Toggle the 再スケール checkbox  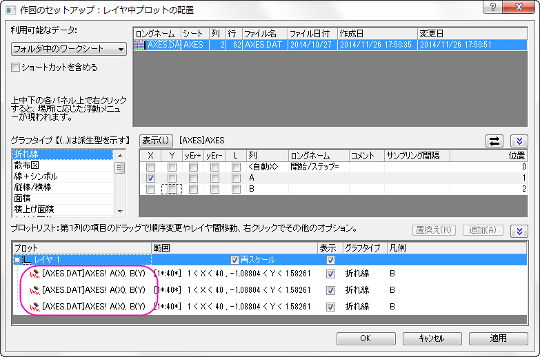(x=234, y=260)
